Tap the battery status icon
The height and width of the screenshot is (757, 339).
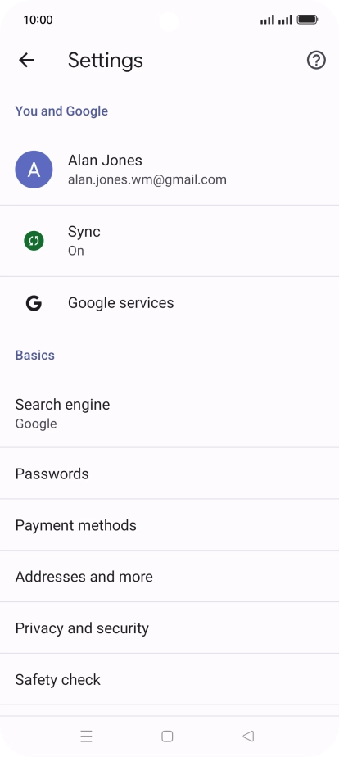[307, 20]
